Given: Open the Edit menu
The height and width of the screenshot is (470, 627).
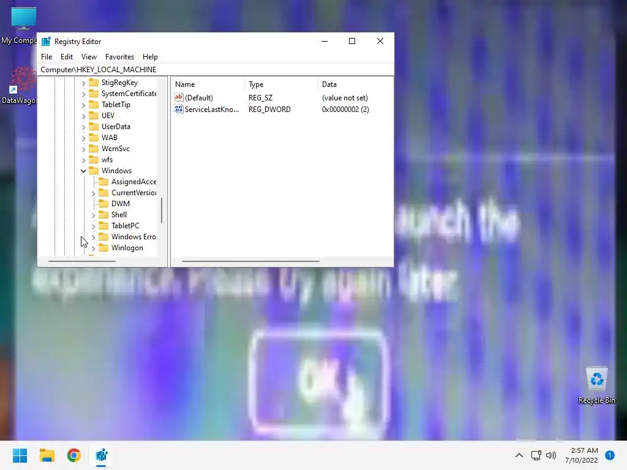Looking at the screenshot, I should click(x=66, y=57).
